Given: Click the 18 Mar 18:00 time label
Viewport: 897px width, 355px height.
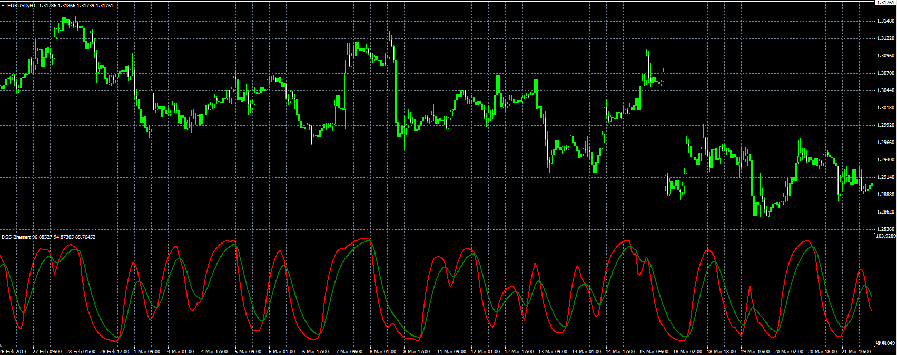Looking at the screenshot, I should pyautogui.click(x=721, y=351).
